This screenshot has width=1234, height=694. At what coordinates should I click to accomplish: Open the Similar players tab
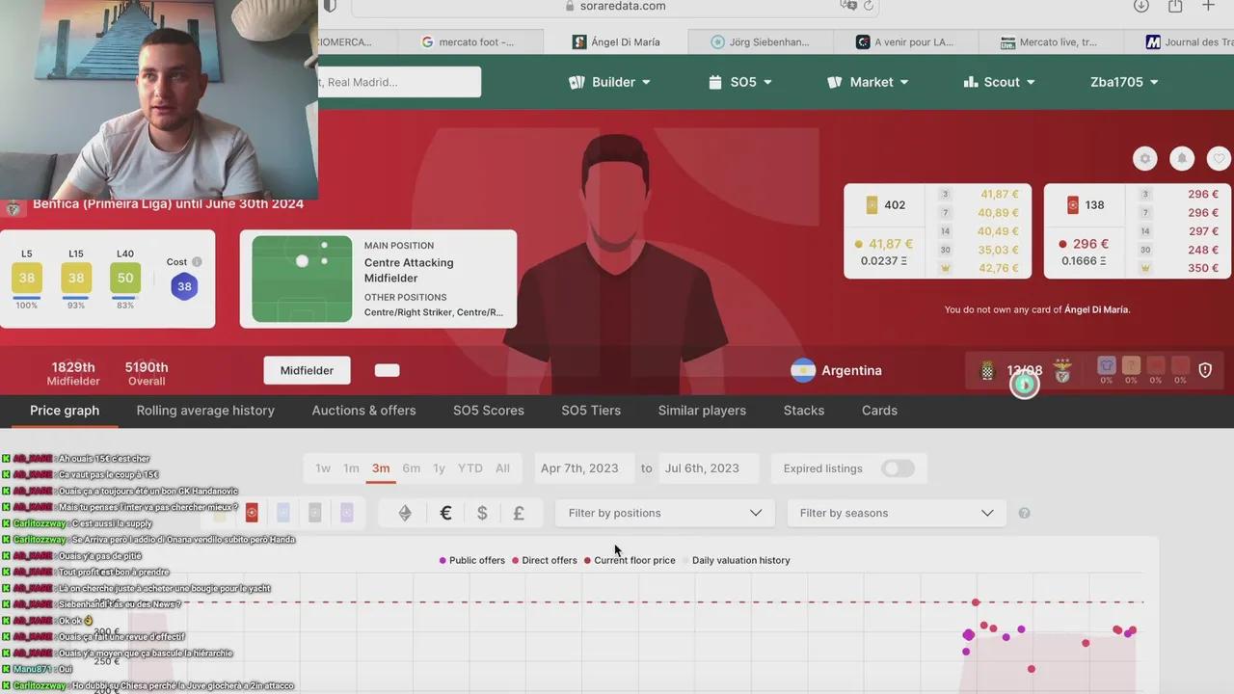coord(702,411)
